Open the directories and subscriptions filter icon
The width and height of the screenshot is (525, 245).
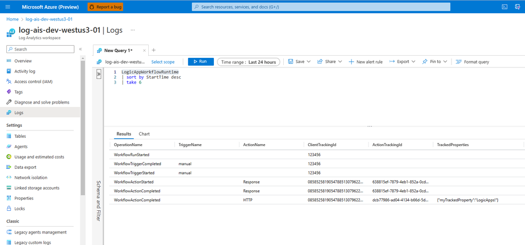(517, 7)
